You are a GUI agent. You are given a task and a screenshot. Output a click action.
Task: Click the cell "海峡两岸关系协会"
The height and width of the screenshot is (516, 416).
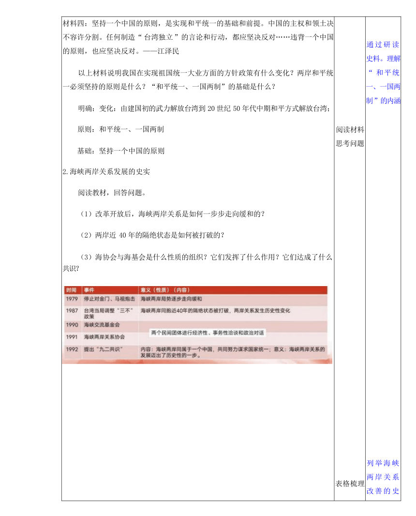104,336
